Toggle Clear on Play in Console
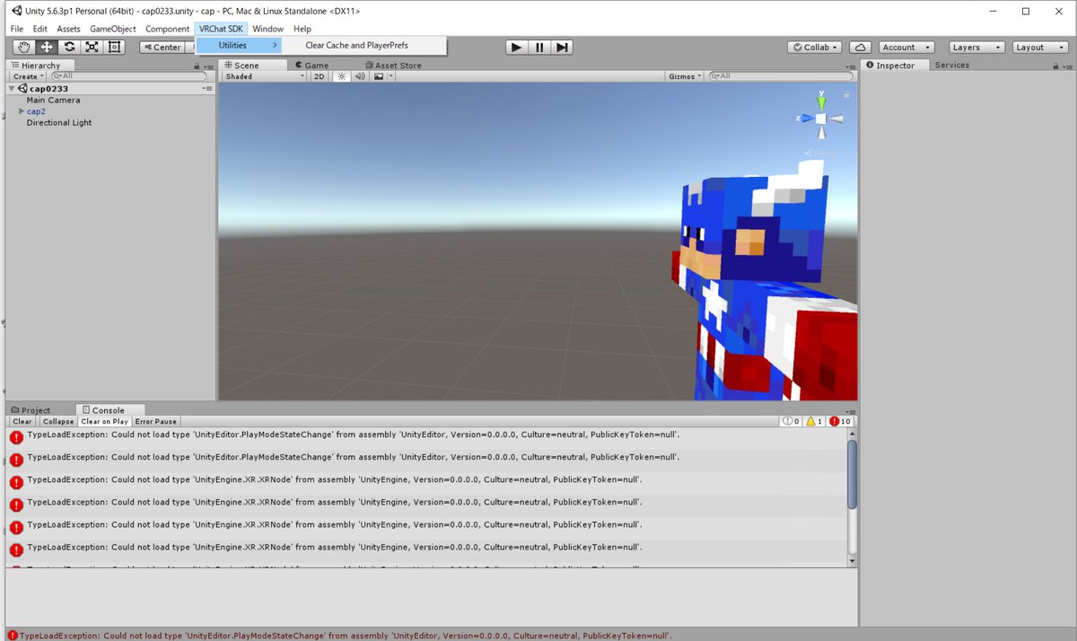The width and height of the screenshot is (1077, 641). tap(105, 421)
